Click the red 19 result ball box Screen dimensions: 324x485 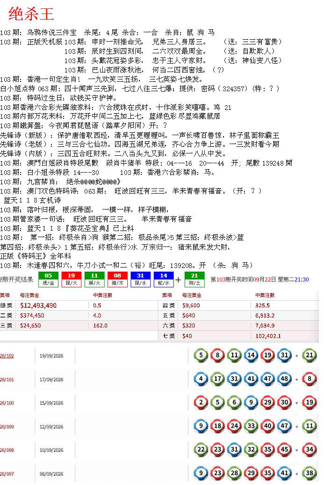click(71, 279)
